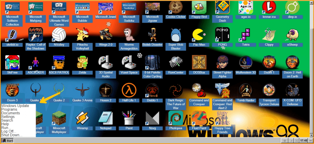
Task: Launch Raptor: Call of the Shadows
Action: coord(36,35)
